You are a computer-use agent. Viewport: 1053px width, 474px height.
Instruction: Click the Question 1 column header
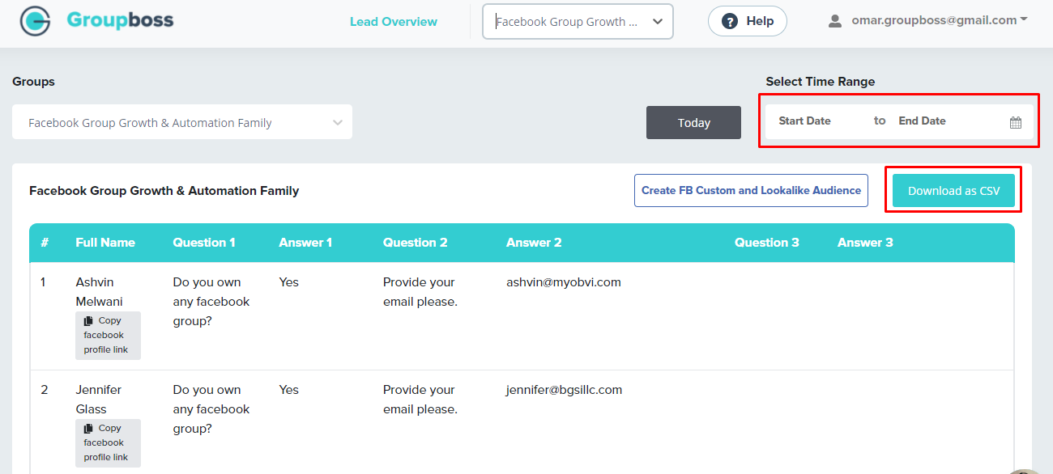(x=204, y=243)
